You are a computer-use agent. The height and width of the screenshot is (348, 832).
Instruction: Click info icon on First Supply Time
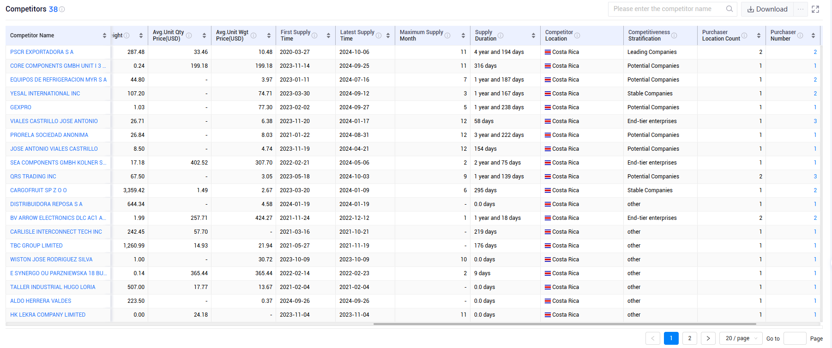pyautogui.click(x=314, y=35)
